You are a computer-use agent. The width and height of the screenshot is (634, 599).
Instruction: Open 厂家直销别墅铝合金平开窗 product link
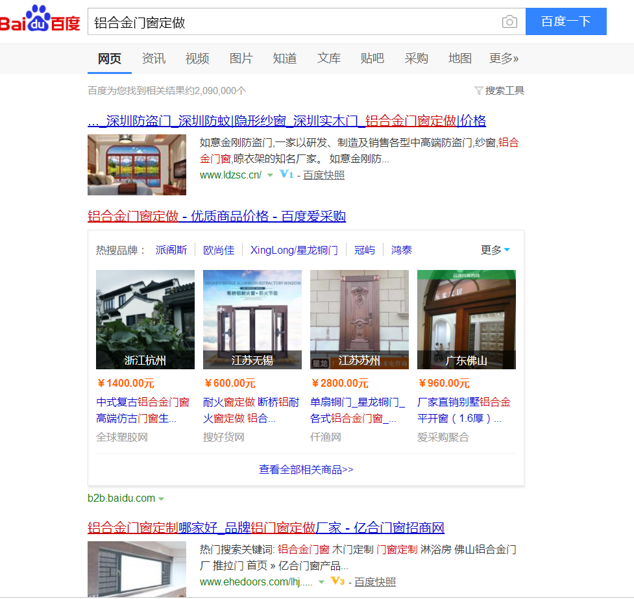[464, 410]
